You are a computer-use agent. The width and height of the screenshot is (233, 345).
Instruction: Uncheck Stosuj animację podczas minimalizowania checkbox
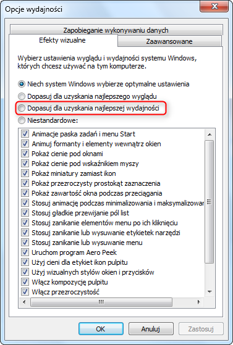click(25, 202)
